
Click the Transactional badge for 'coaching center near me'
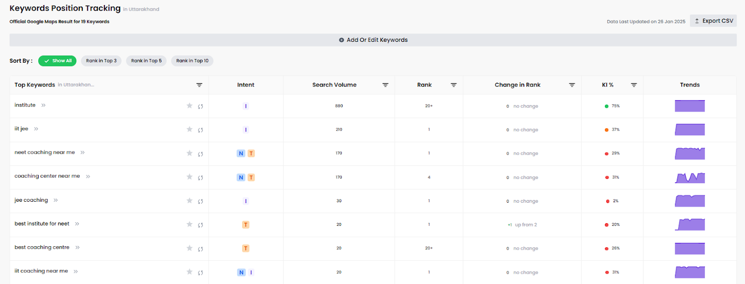(251, 177)
